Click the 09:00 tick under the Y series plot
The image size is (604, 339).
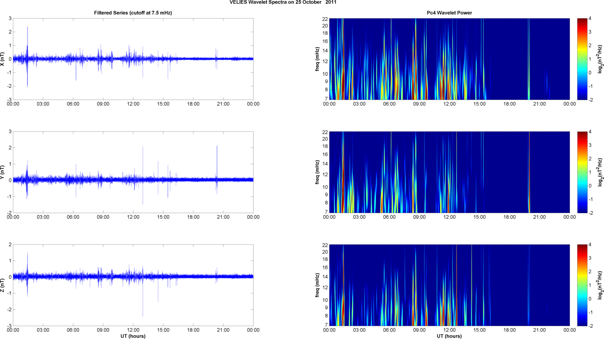pos(103,217)
